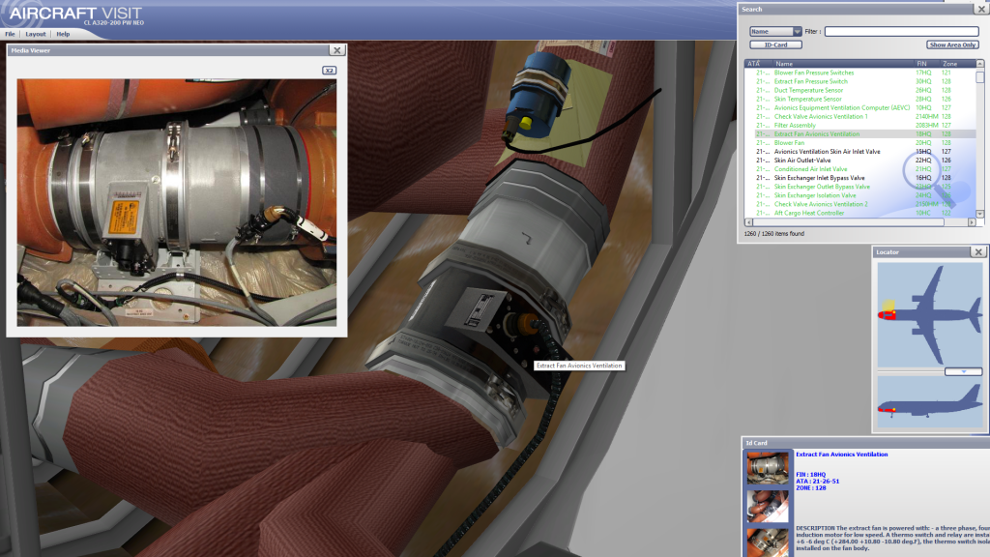
Task: Click the X2 zoom button in Media Viewer
Action: click(x=329, y=70)
